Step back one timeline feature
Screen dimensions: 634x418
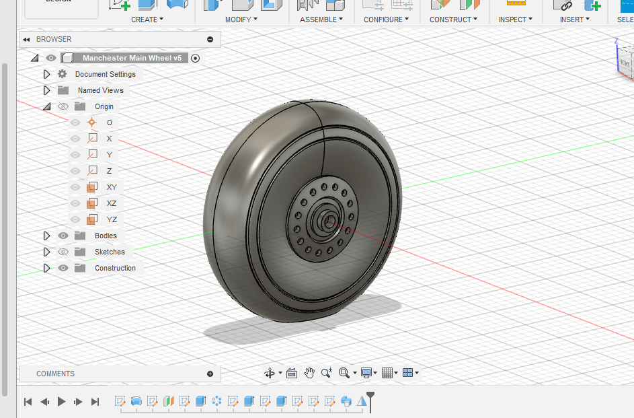point(45,401)
